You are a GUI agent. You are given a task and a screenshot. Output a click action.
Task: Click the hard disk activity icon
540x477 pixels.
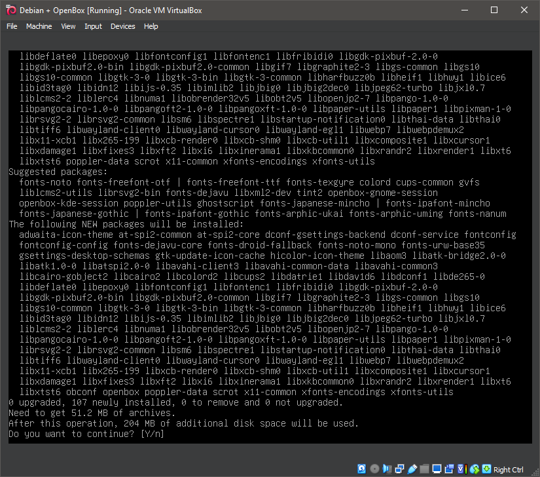click(x=361, y=468)
